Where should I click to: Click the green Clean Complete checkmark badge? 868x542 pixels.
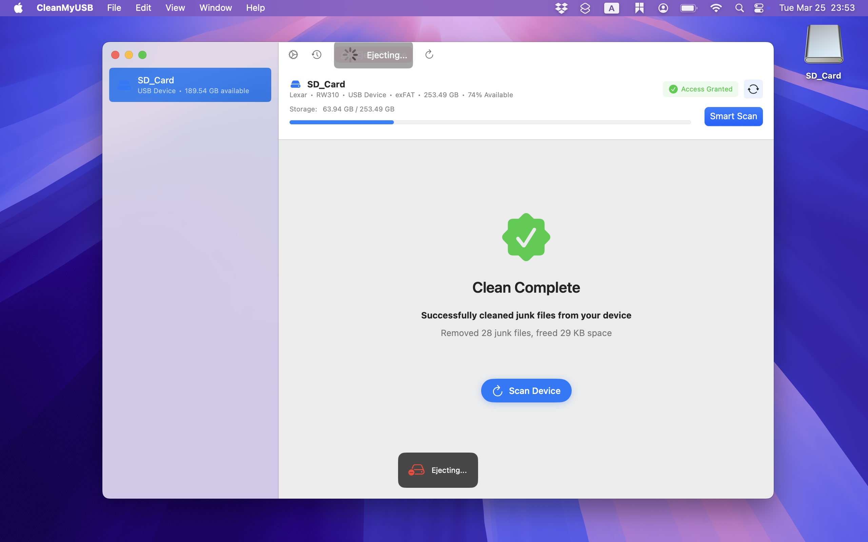tap(526, 237)
